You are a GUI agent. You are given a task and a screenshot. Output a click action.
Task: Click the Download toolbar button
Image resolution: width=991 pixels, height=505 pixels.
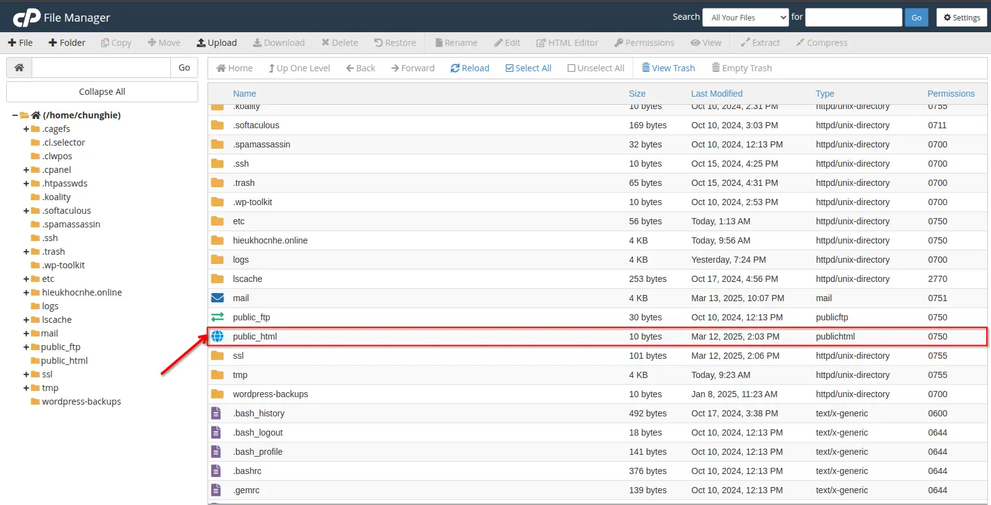click(x=279, y=43)
